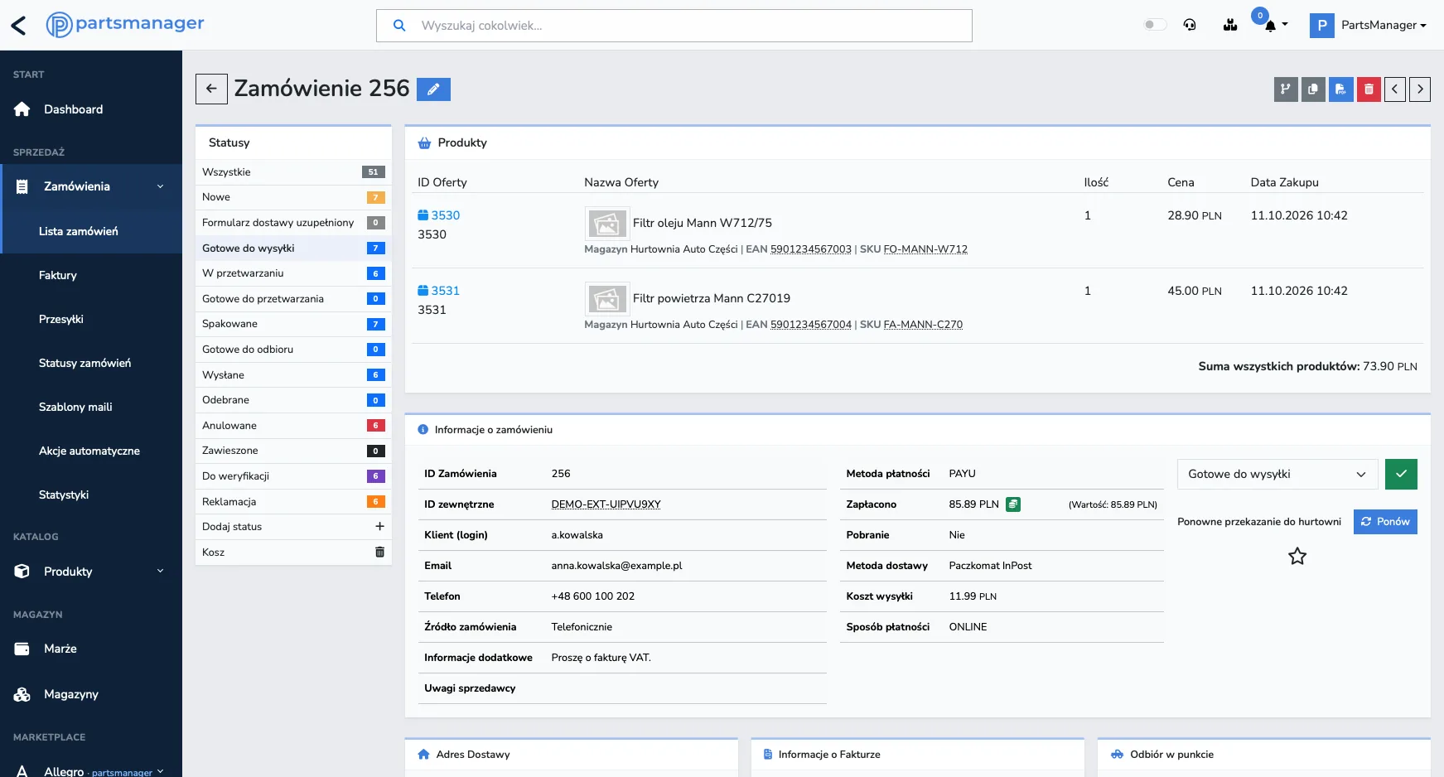This screenshot has width=1444, height=777.
Task: Click the Filtr oleju Mann product thumbnail
Action: [606, 223]
